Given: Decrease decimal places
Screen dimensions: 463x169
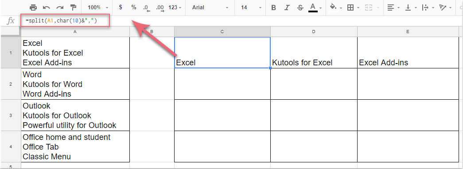Looking at the screenshot, I should (x=147, y=8).
